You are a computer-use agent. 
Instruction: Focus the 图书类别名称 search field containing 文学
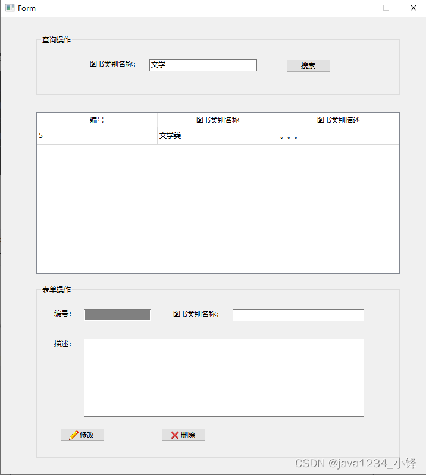coord(203,65)
